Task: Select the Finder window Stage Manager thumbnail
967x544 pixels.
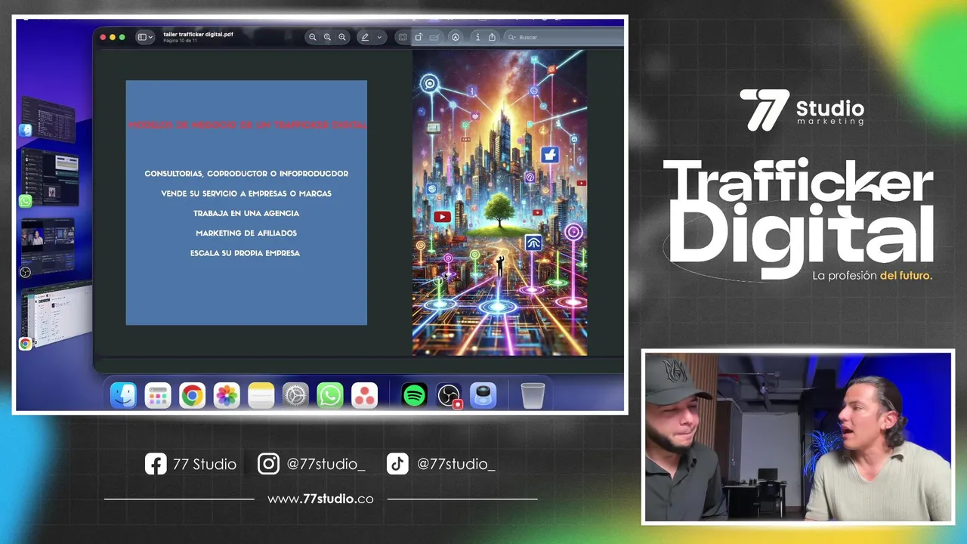Action: tap(48, 119)
